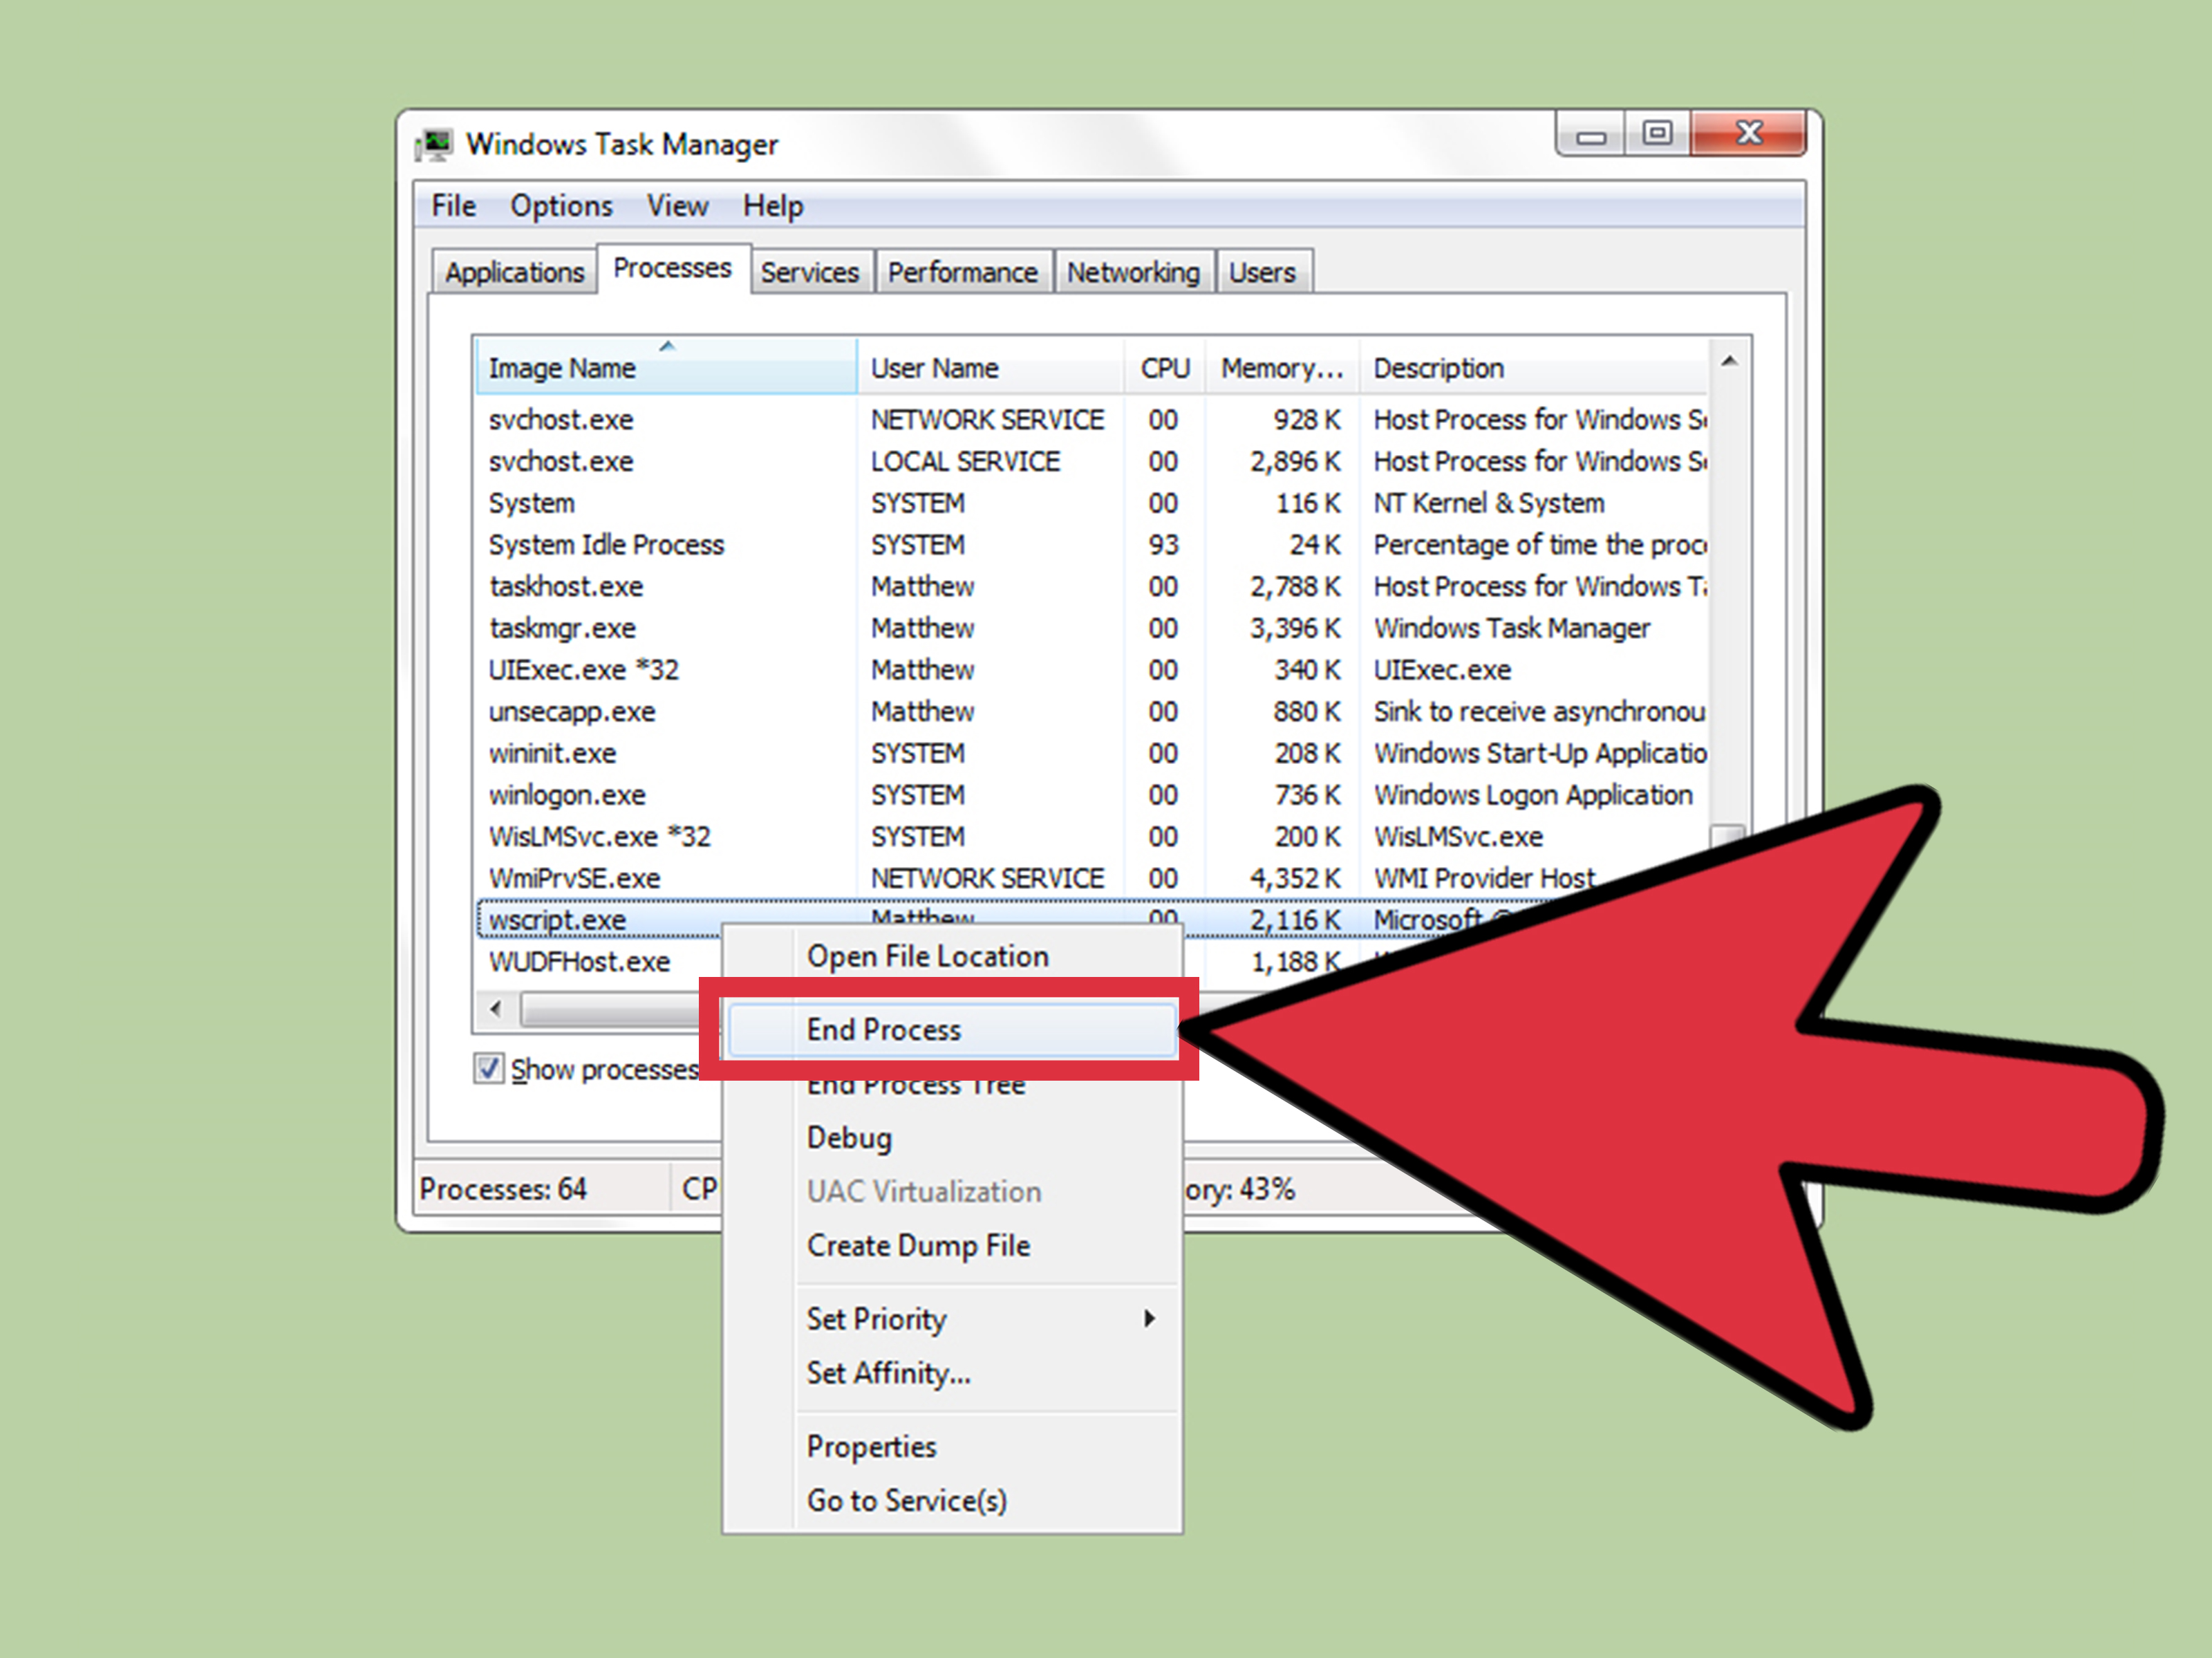Select Open File Location menu entry
This screenshot has width=2212, height=1658.
point(927,957)
